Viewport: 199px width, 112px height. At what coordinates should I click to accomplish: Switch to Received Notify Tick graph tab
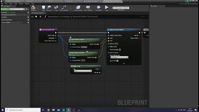39,13
